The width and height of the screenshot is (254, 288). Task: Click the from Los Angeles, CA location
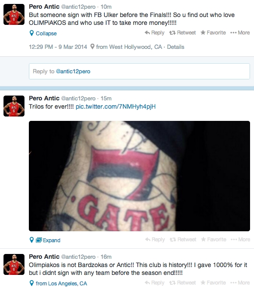[x=61, y=283]
